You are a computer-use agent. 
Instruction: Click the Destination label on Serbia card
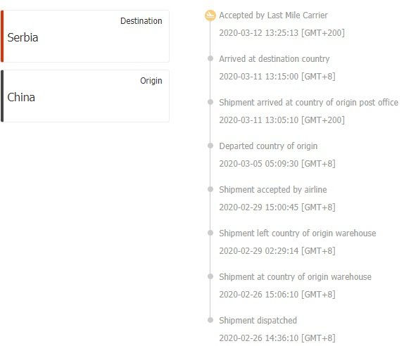(141, 21)
